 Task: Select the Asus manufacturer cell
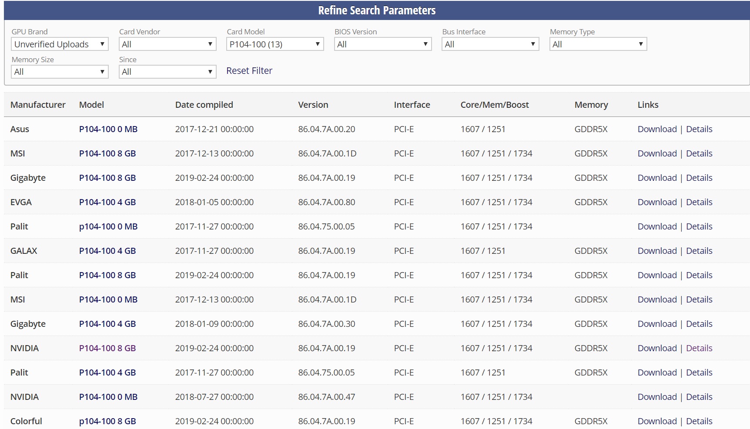(x=20, y=129)
